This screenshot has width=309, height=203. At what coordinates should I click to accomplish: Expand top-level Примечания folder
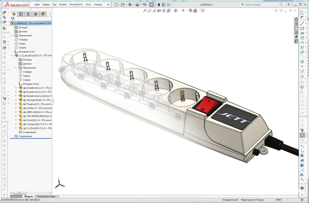[12, 35]
